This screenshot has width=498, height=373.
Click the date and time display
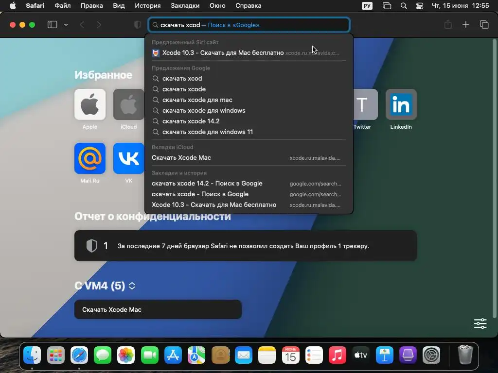point(460,6)
